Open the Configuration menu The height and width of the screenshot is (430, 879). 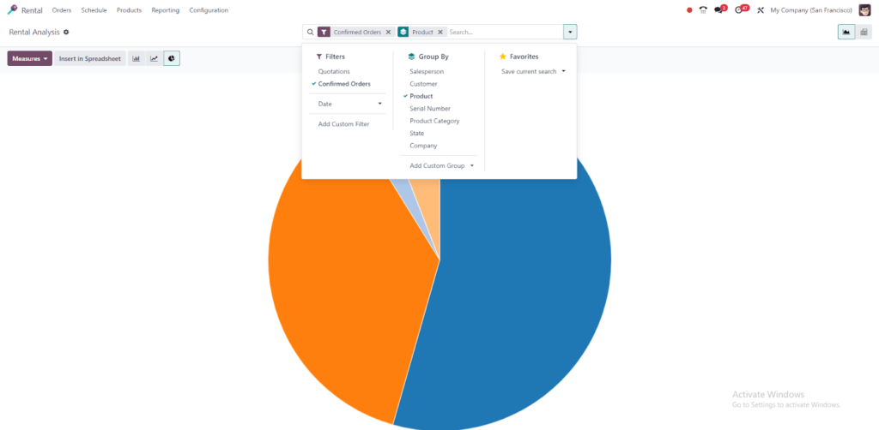tap(209, 10)
